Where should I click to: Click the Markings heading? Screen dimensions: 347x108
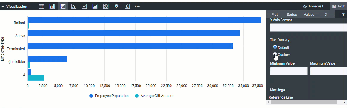click(278, 90)
